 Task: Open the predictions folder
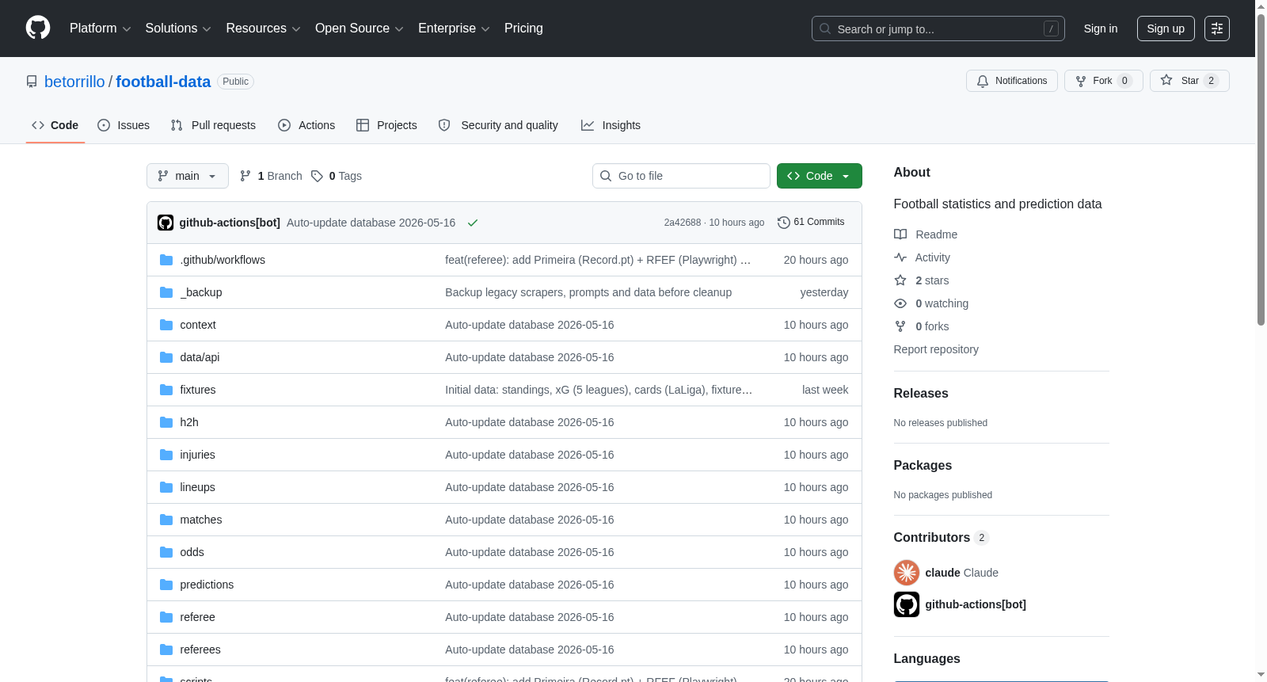pyautogui.click(x=207, y=585)
